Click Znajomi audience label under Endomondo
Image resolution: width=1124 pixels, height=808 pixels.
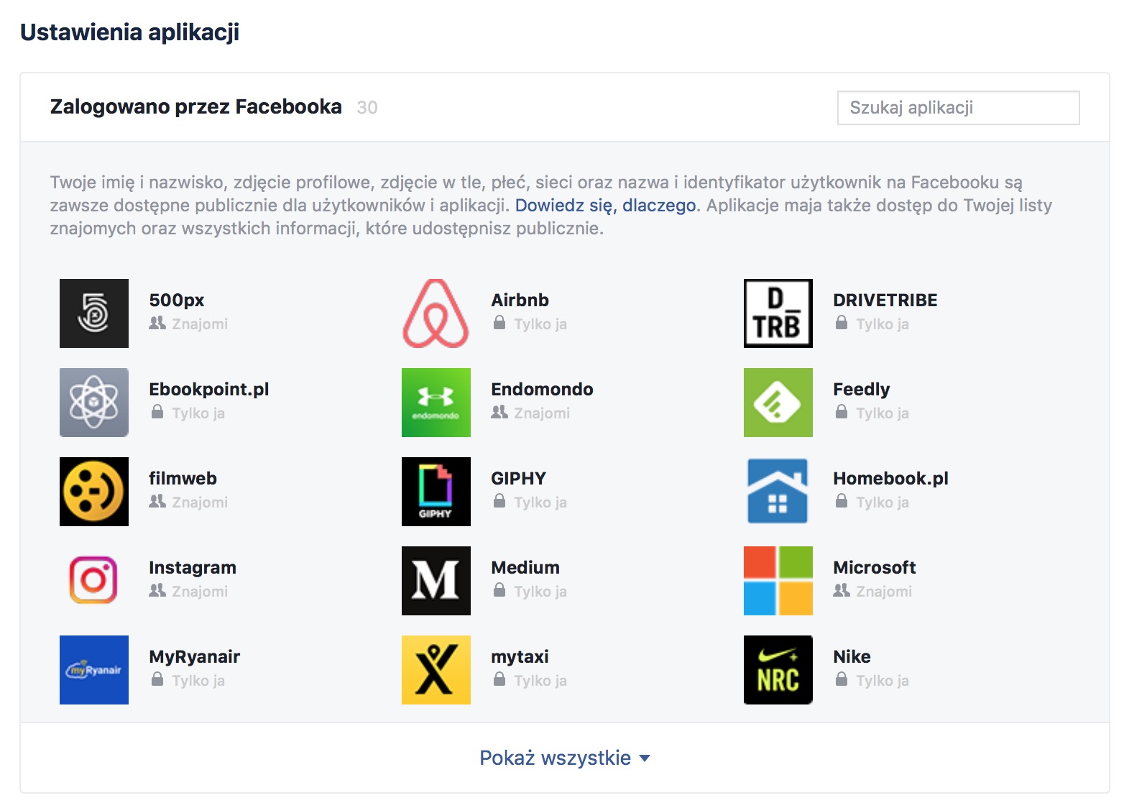tap(530, 413)
